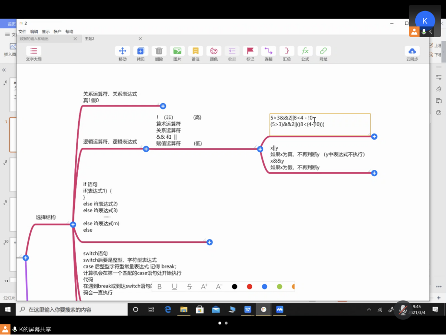Collapse the 选择结构 node branch
This screenshot has height=335, width=446.
tap(73, 225)
